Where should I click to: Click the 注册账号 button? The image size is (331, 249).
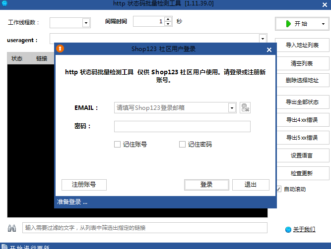tap(84, 185)
